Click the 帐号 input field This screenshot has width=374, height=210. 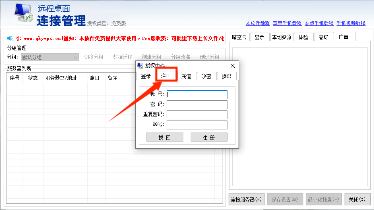197,95
